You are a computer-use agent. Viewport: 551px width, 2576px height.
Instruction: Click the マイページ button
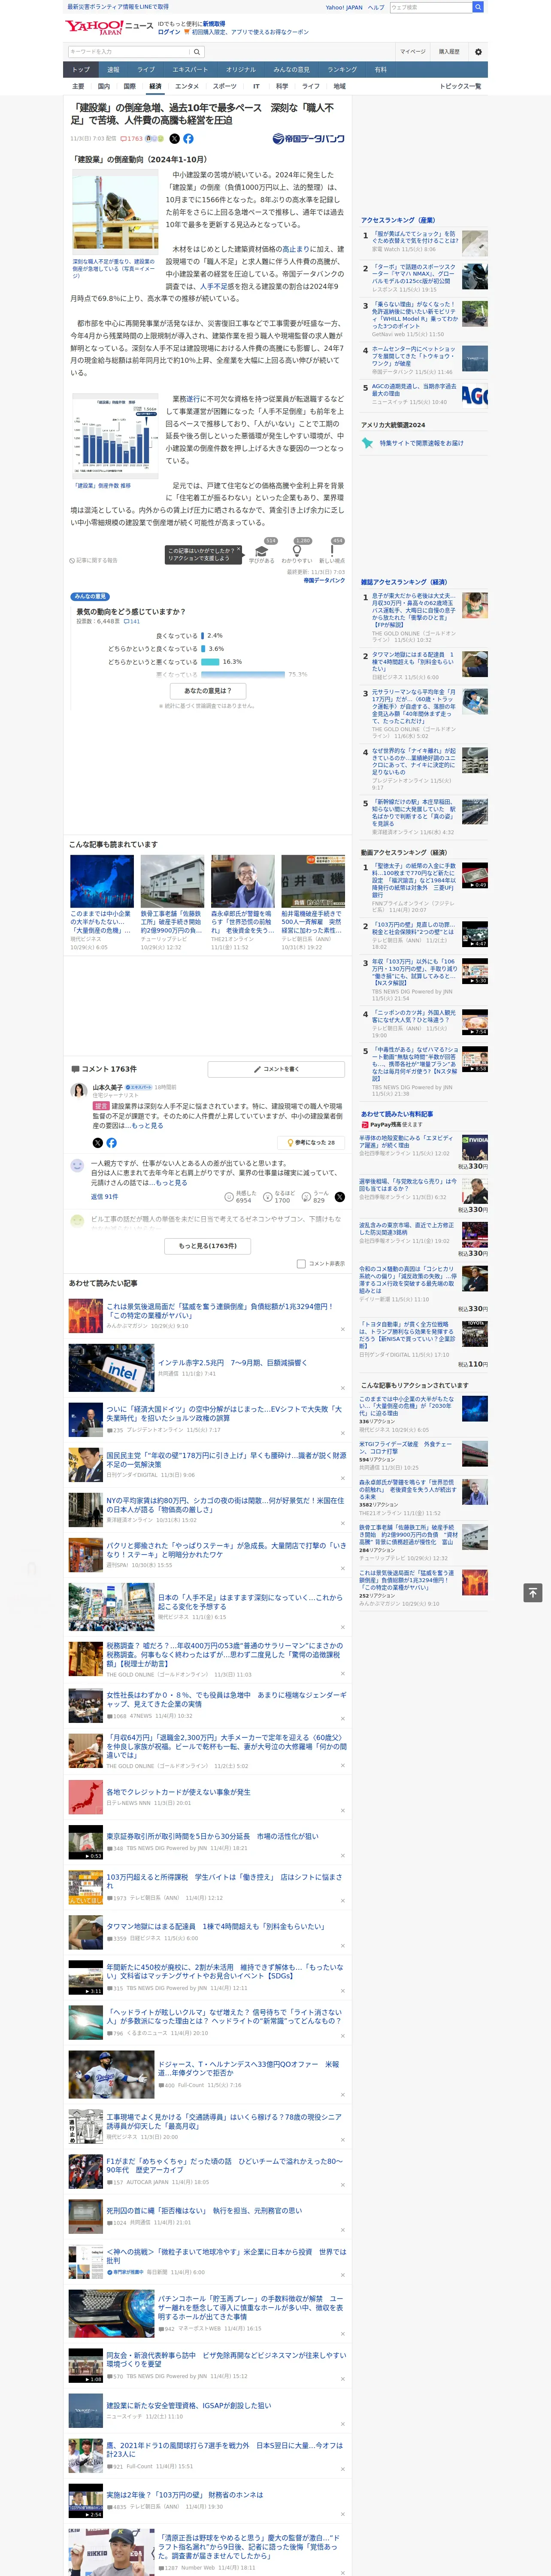(x=413, y=52)
